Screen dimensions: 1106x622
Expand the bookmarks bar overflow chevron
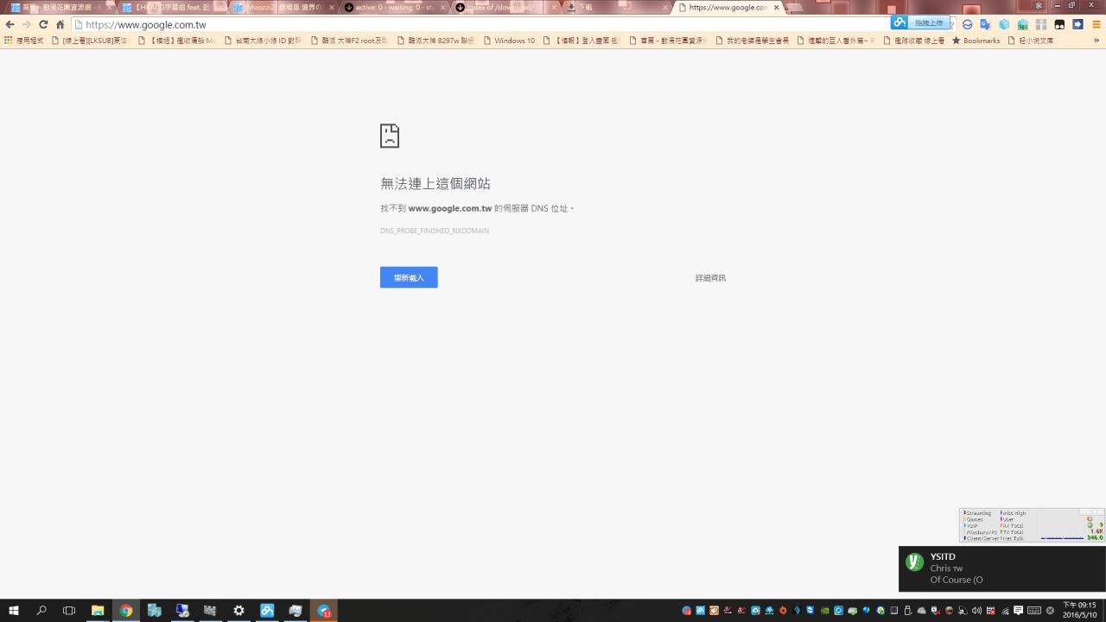pos(1096,41)
